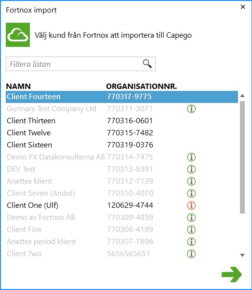The width and height of the screenshot is (252, 290).
Task: Select Anettes period klient row
Action: (x=122, y=242)
